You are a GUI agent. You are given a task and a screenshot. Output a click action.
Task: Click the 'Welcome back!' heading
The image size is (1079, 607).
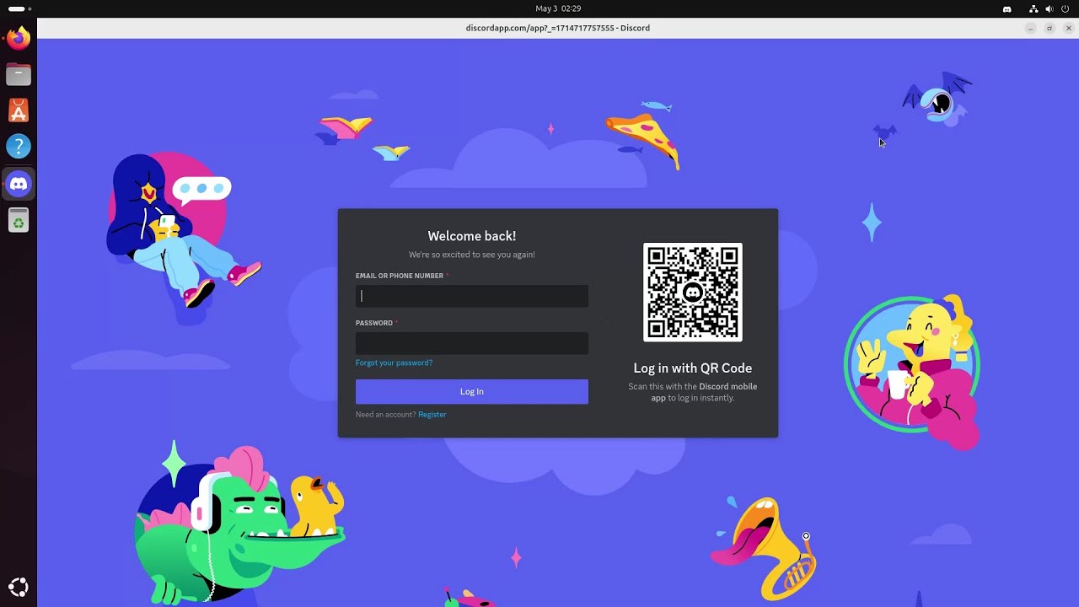(x=472, y=236)
